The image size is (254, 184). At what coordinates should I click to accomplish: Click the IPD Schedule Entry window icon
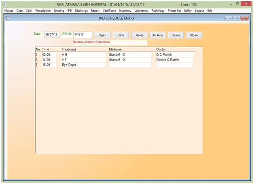click(7, 18)
